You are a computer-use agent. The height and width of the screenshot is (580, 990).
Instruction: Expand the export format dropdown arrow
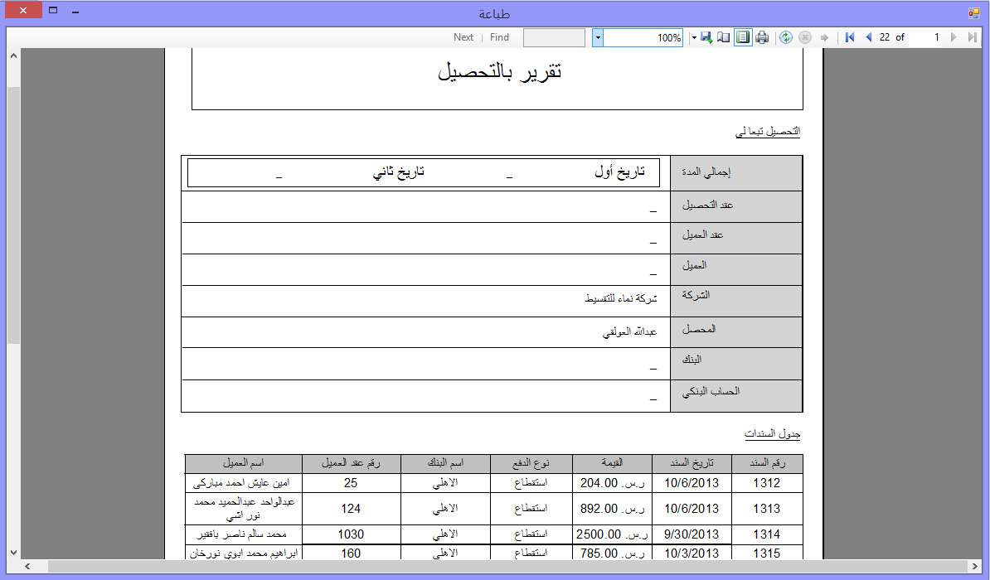pos(693,37)
